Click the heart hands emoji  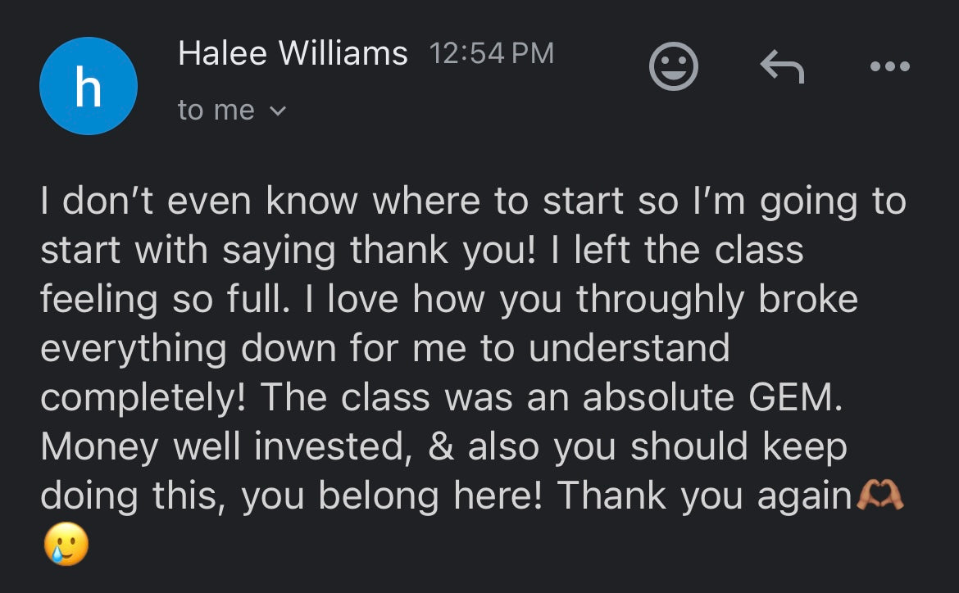[x=879, y=496]
